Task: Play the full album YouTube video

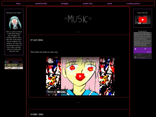Action: coord(80,76)
